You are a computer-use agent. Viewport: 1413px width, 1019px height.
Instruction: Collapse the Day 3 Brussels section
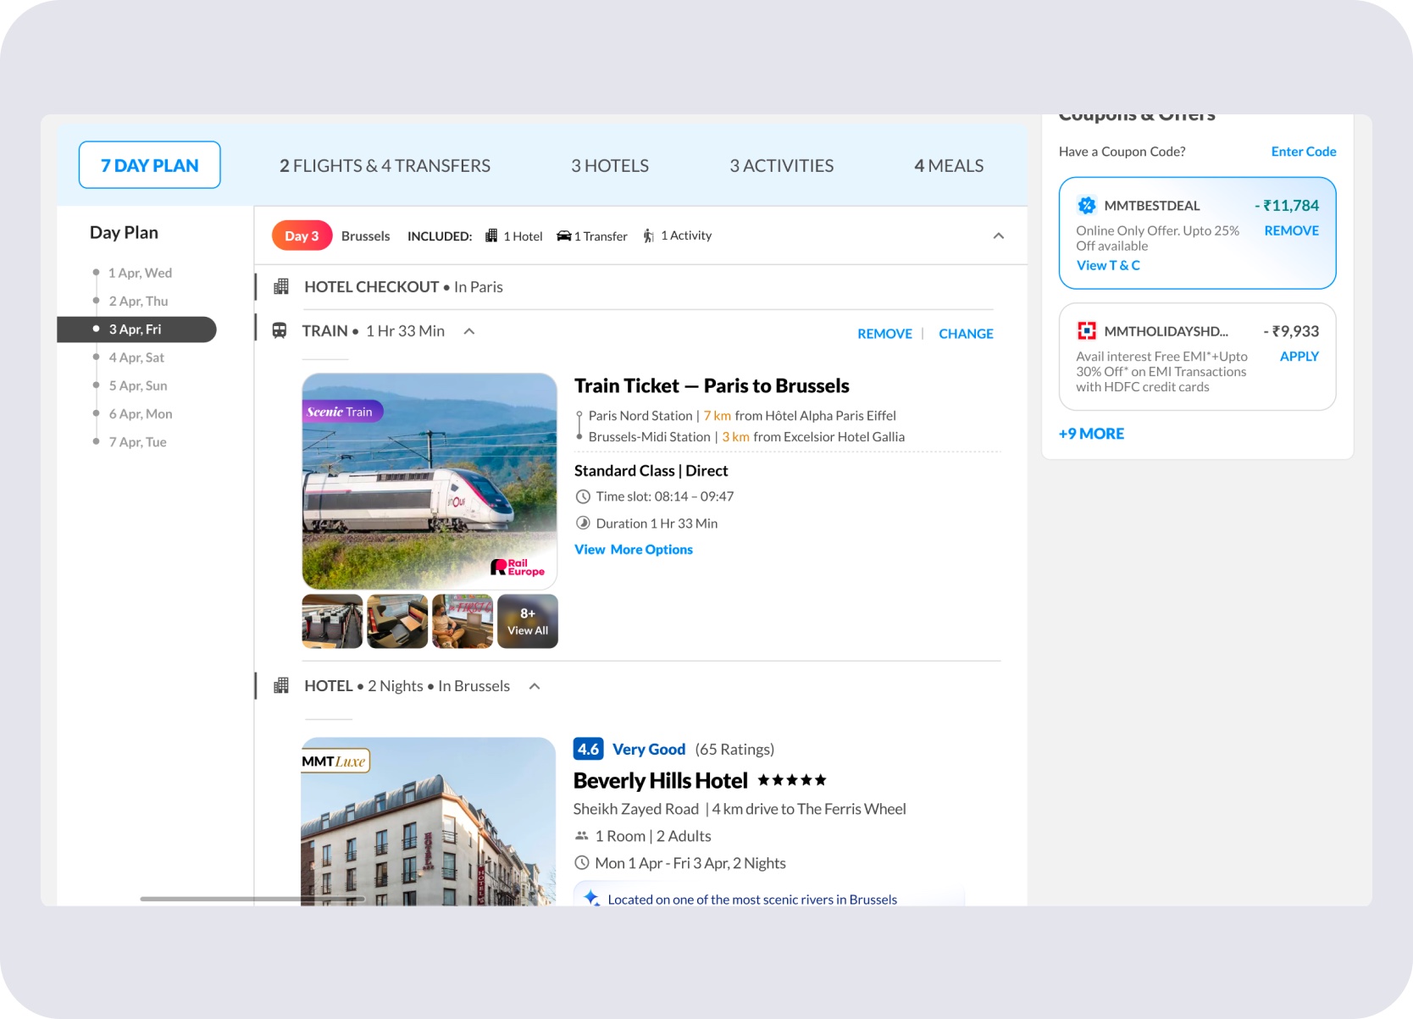[x=999, y=236]
